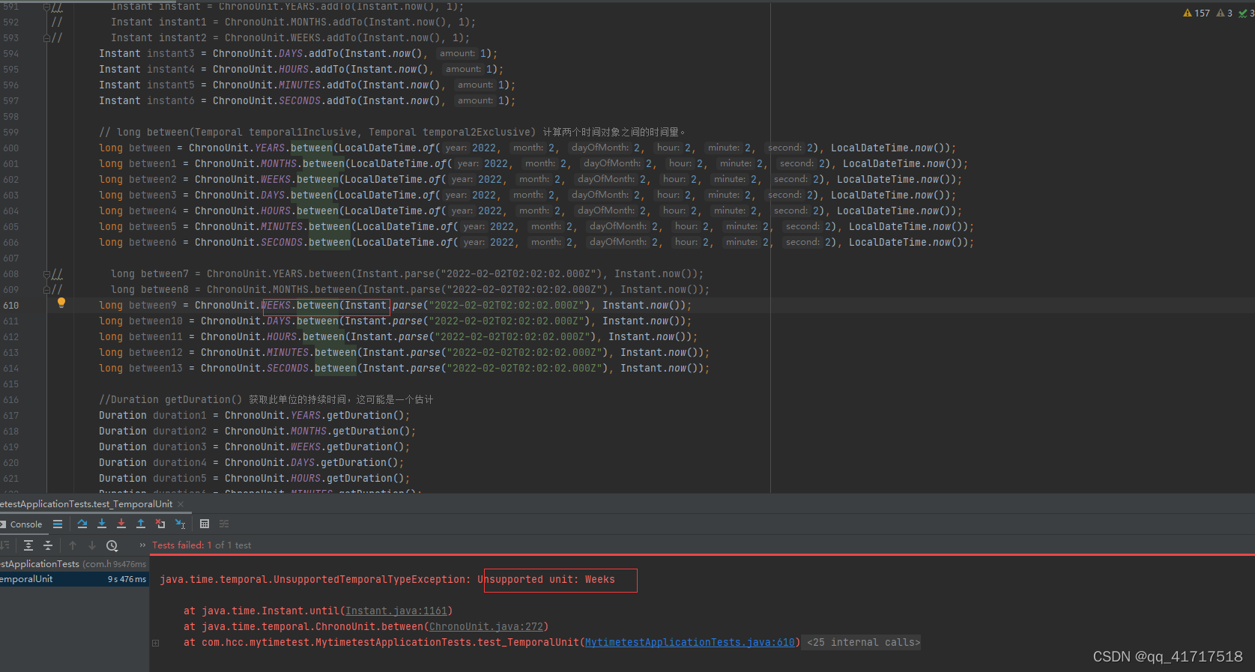The image size is (1255, 672).
Task: Open the Instant.java:1161 stack trace link
Action: tap(396, 611)
